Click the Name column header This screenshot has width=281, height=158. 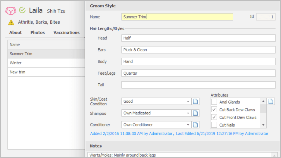tap(46, 44)
